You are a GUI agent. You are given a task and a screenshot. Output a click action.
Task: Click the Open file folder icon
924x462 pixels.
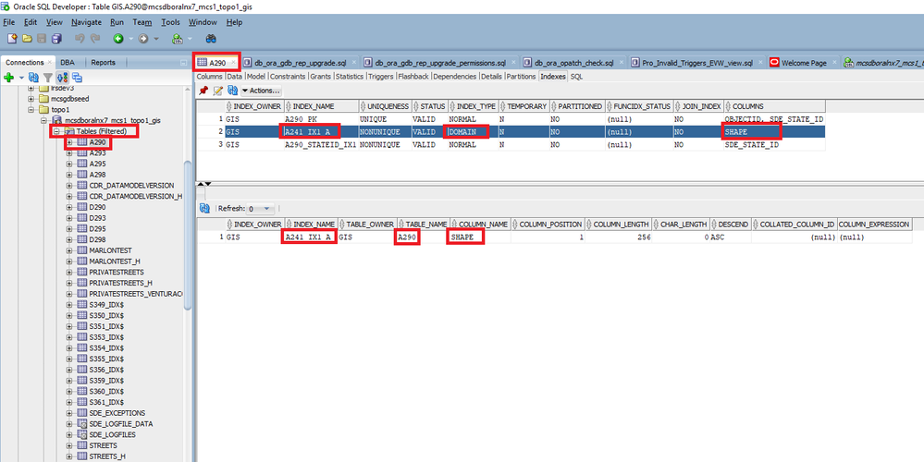pyautogui.click(x=27, y=39)
